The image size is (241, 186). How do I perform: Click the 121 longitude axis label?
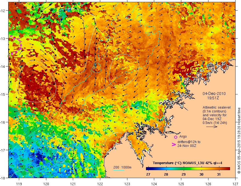(x=73, y=184)
